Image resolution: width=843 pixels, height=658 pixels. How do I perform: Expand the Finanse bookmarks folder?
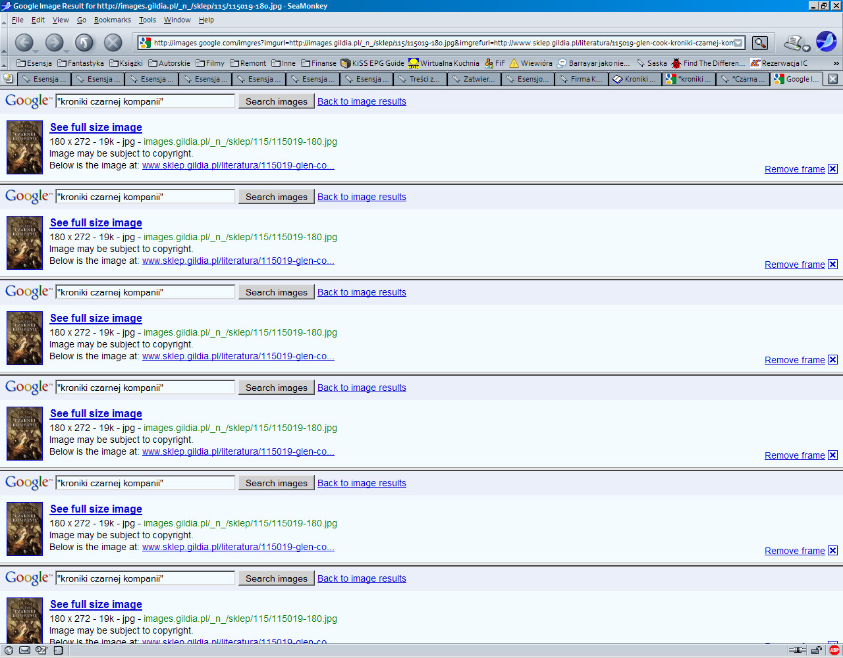319,63
